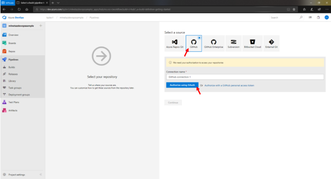
Task: Select the GitHub source radio option
Action: 194,44
